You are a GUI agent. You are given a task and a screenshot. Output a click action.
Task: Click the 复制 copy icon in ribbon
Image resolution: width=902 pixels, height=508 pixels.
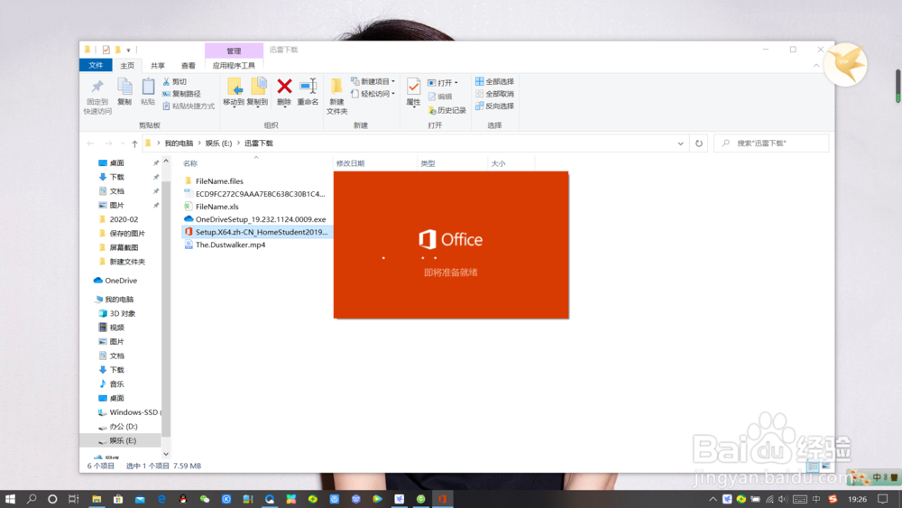124,91
